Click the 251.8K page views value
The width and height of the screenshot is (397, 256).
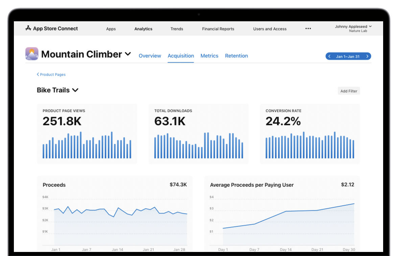coord(62,121)
